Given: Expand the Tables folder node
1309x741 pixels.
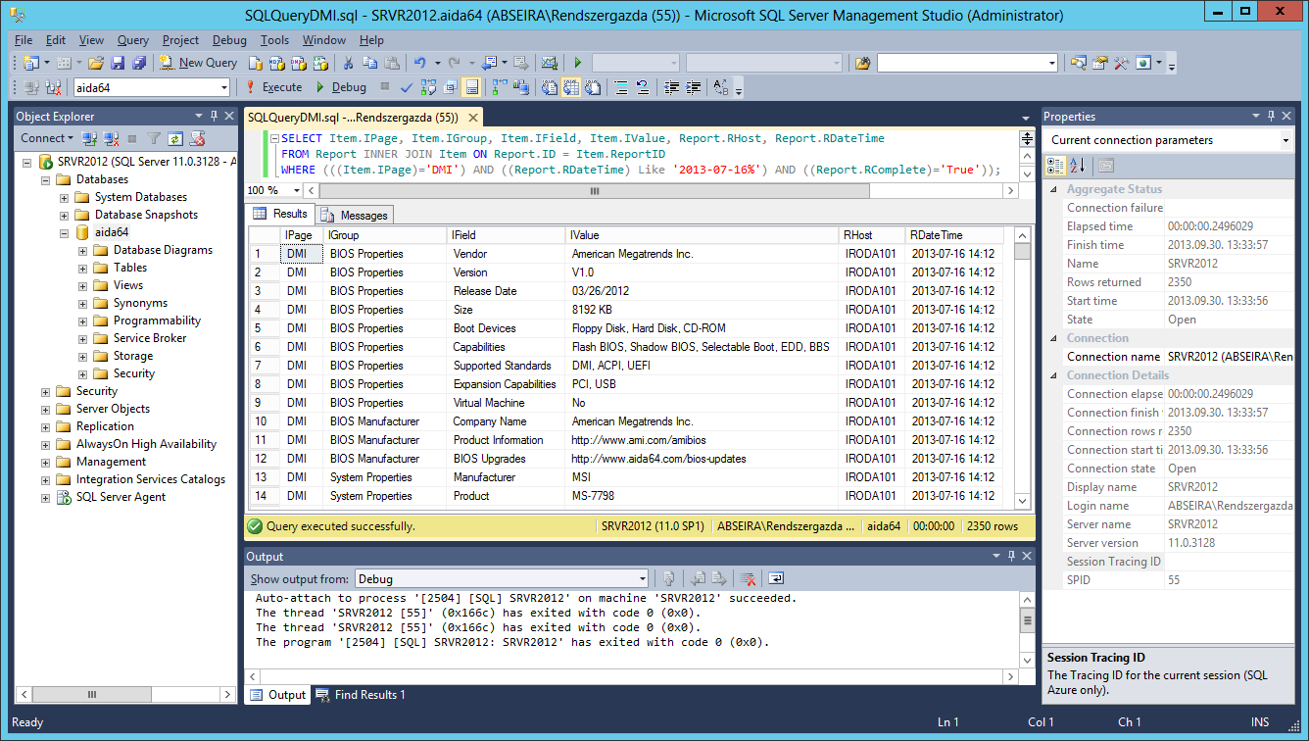Looking at the screenshot, I should [82, 268].
